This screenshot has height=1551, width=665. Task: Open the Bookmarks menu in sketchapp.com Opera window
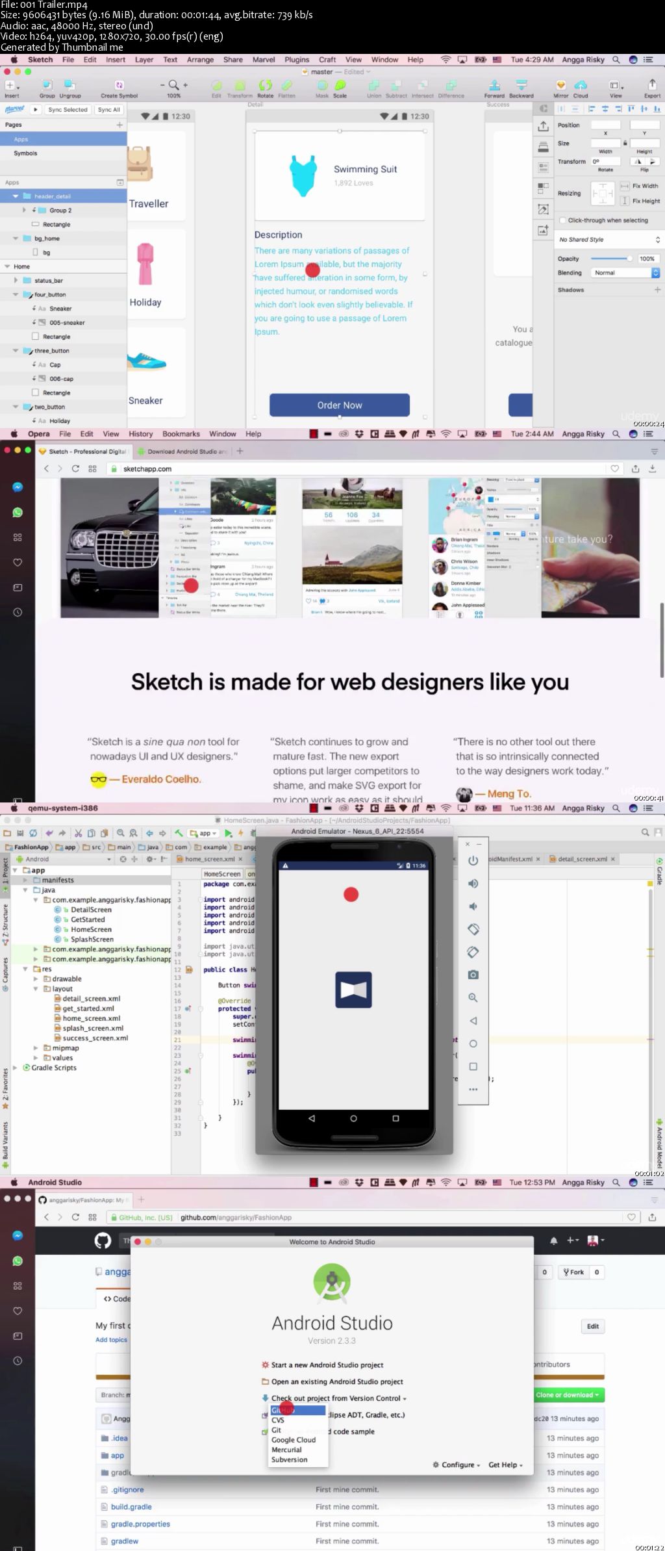[181, 434]
